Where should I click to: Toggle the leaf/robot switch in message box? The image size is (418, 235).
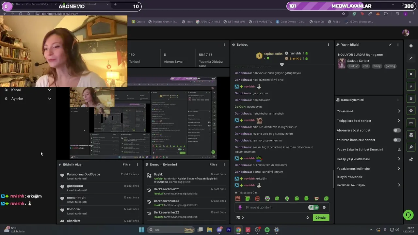pos(313,207)
